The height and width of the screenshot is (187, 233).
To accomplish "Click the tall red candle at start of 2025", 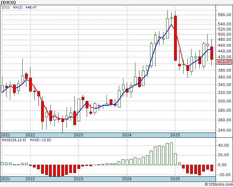I will tap(175, 38).
